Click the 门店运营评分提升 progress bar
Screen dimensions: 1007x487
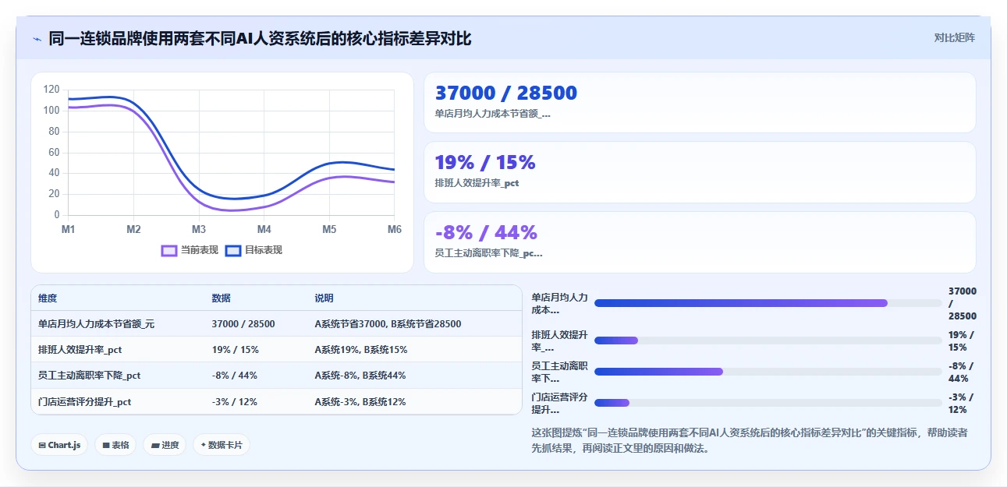pyautogui.click(x=768, y=403)
